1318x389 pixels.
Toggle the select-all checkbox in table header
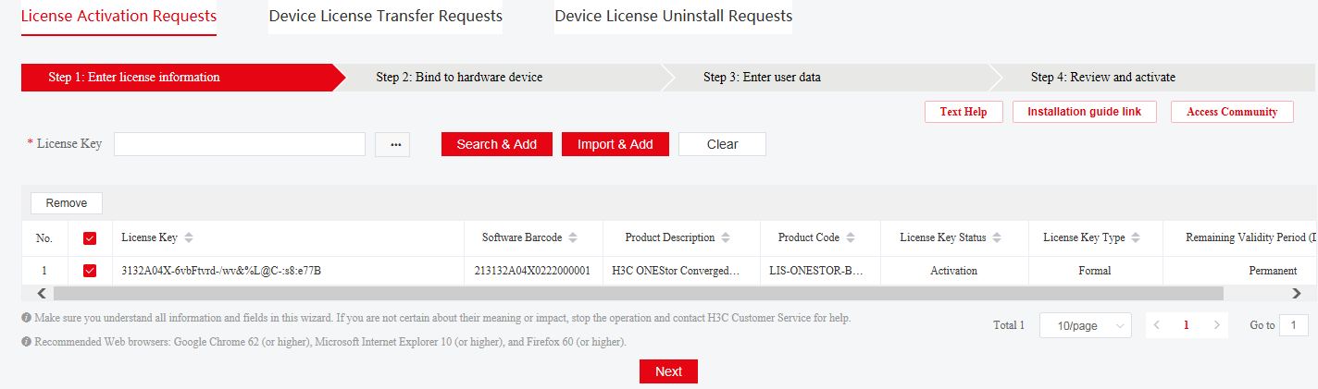(x=90, y=238)
